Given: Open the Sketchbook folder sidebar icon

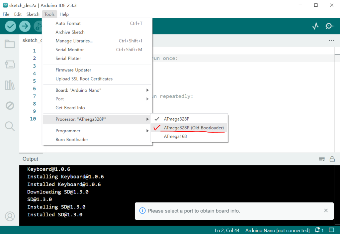Looking at the screenshot, I should click(10, 44).
